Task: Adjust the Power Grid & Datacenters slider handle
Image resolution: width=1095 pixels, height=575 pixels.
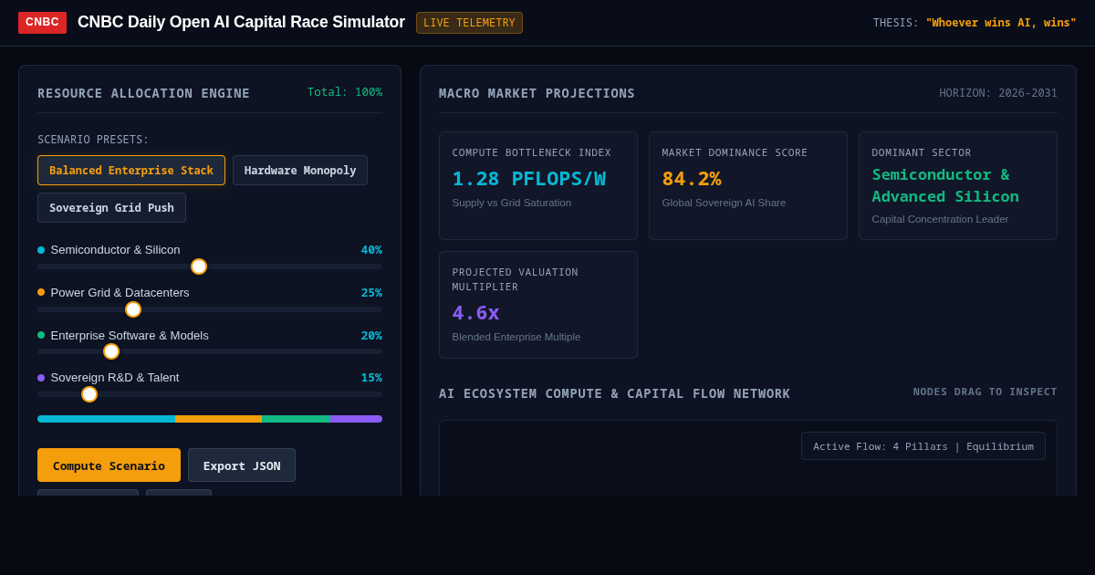Action: pyautogui.click(x=133, y=309)
